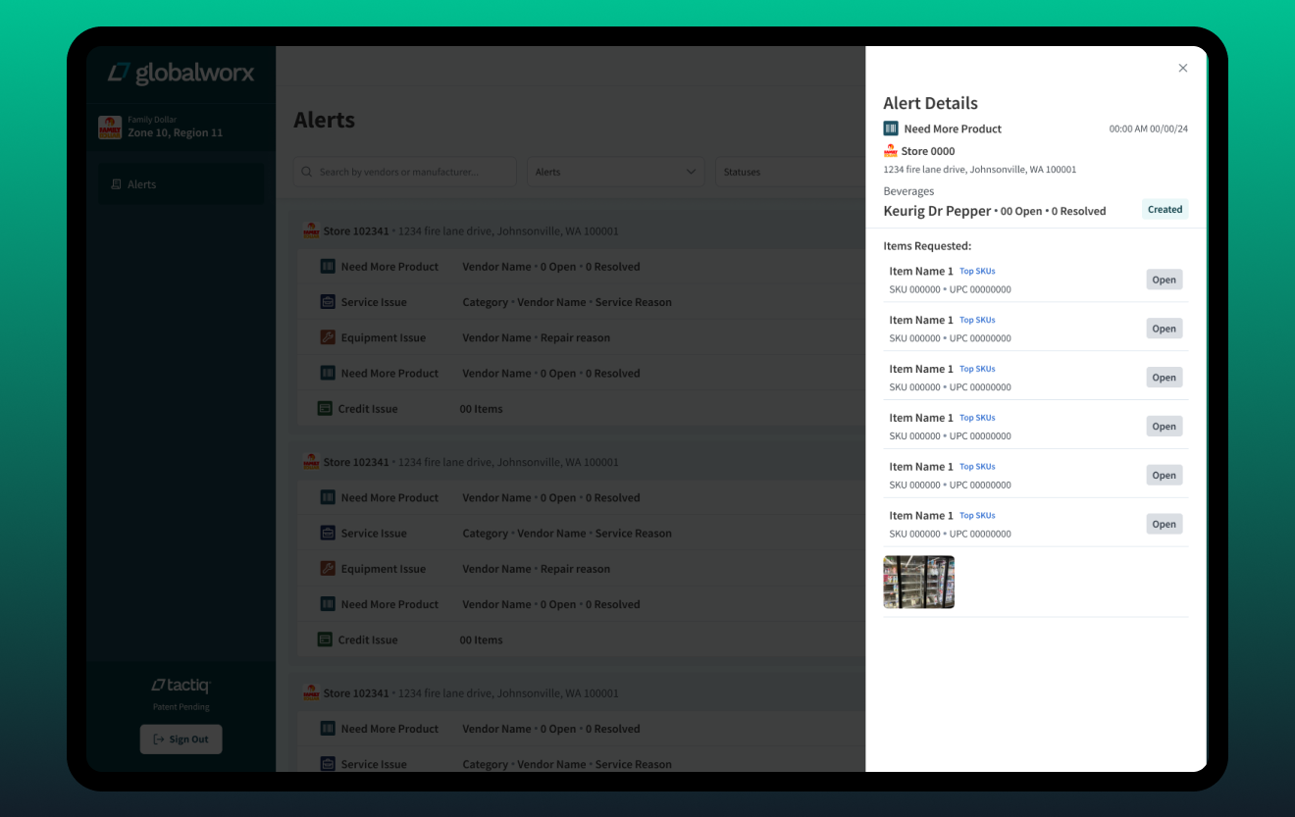This screenshot has height=817, width=1295.
Task: Click the Equipment Issue icon in first store card
Action: click(328, 337)
